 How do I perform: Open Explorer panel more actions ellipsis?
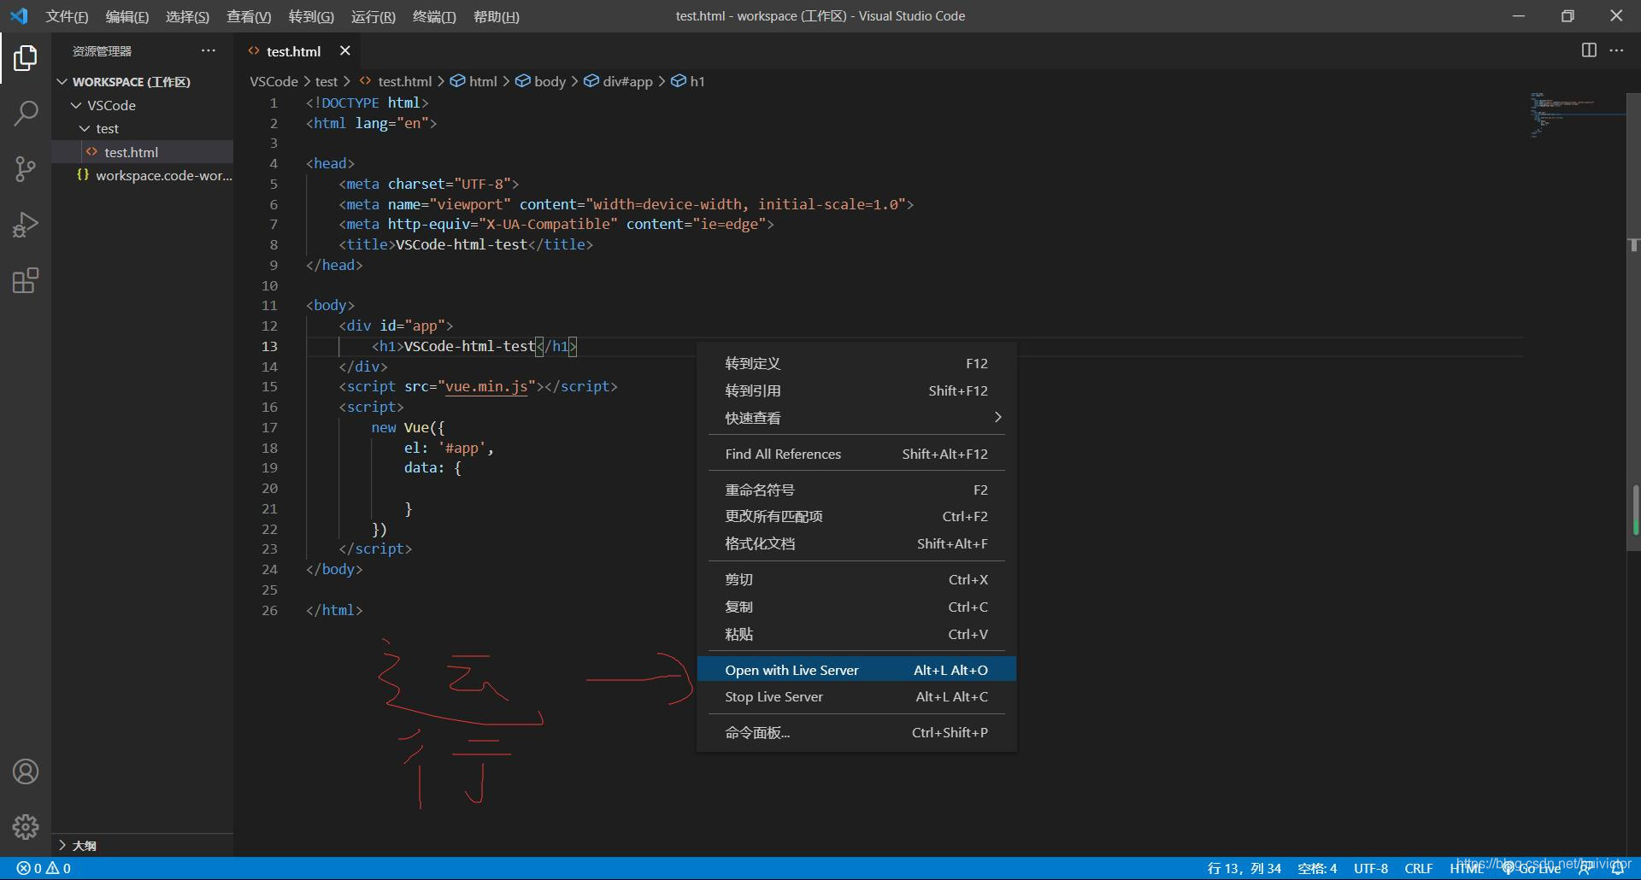[209, 50]
